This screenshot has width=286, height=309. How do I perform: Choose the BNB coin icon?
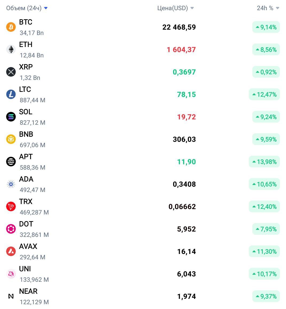click(x=11, y=139)
